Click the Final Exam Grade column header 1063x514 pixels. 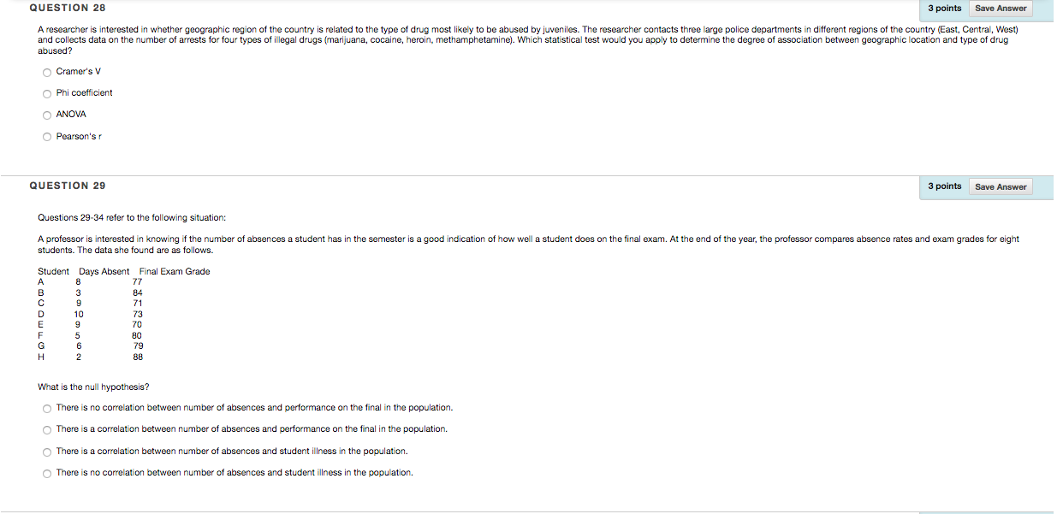175,272
